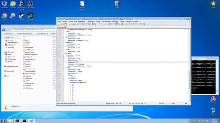Open Find with the binoculars toolbar icon
Image resolution: width=220 pixels, height=123 pixels.
(92, 24)
